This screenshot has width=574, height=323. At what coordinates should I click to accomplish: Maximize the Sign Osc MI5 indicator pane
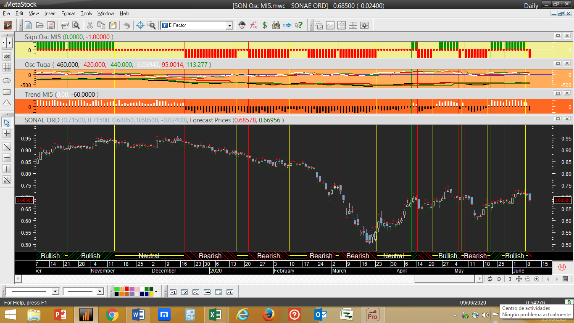558,36
